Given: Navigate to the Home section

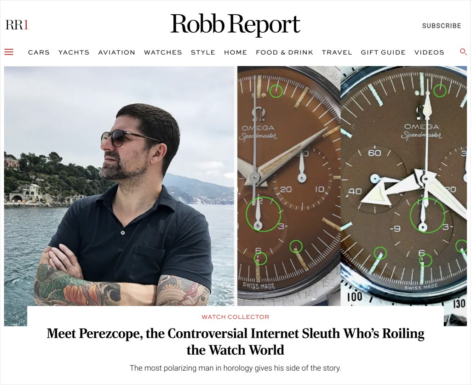Looking at the screenshot, I should (235, 52).
